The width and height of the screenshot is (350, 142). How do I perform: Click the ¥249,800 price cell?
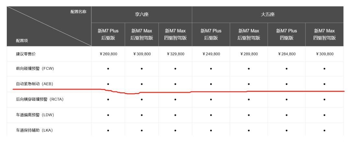coord(211,54)
